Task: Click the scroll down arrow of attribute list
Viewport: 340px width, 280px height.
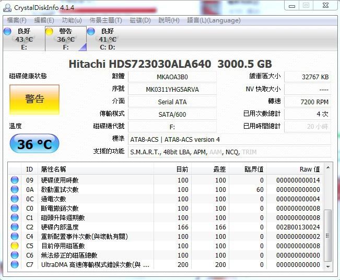Action: click(328, 267)
